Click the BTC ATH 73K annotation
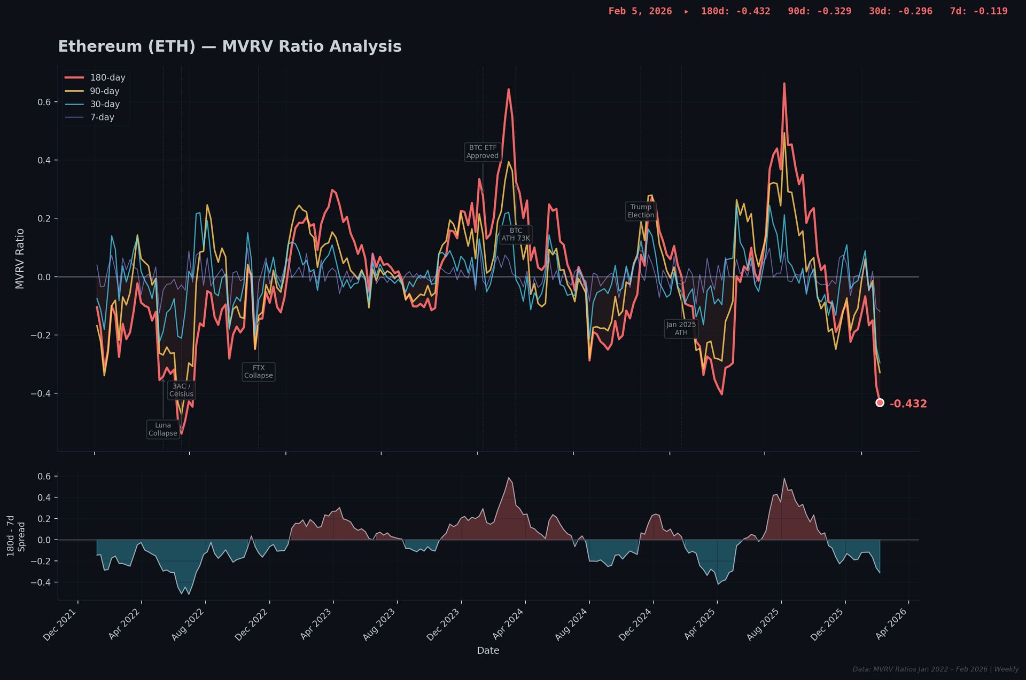This screenshot has width=1026, height=680. 516,234
